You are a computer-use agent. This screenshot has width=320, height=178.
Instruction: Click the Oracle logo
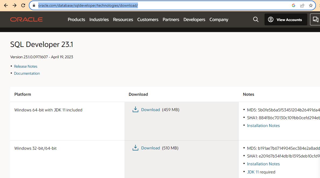tap(26, 19)
